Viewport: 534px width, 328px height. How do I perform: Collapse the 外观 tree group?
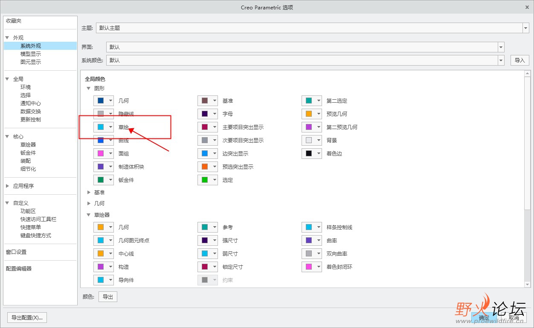[7, 37]
